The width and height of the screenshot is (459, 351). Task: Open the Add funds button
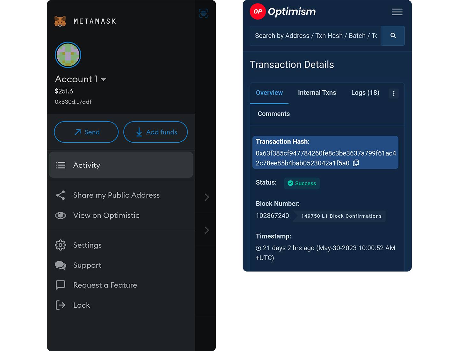156,132
